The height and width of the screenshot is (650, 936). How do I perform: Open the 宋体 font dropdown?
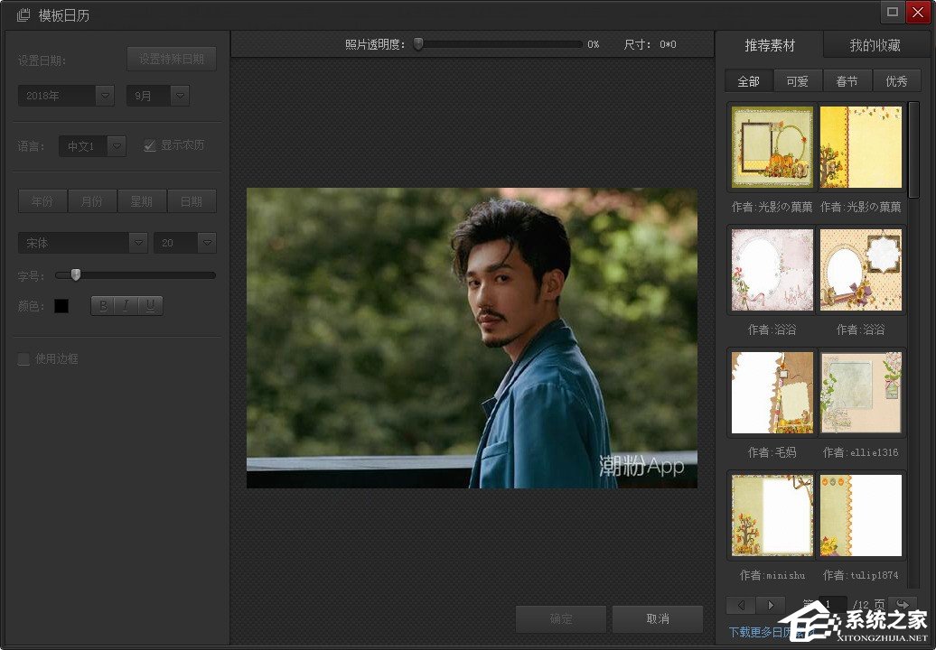click(138, 243)
